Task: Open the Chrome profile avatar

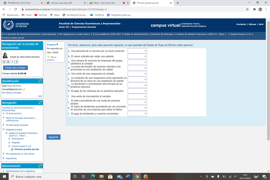Action: (260, 9)
